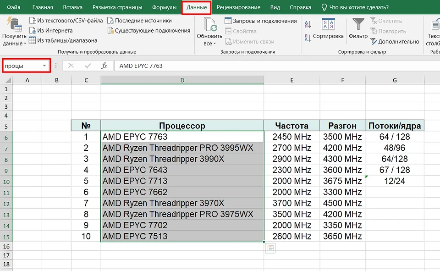Click the Дополнительно advanced filter button
The image size is (440, 271).
pos(394,41)
